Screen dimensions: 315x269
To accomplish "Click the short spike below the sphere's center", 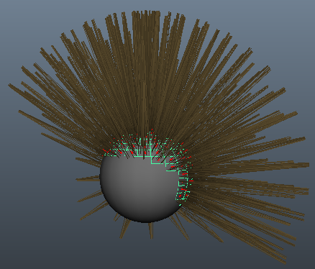I will click(151, 230).
